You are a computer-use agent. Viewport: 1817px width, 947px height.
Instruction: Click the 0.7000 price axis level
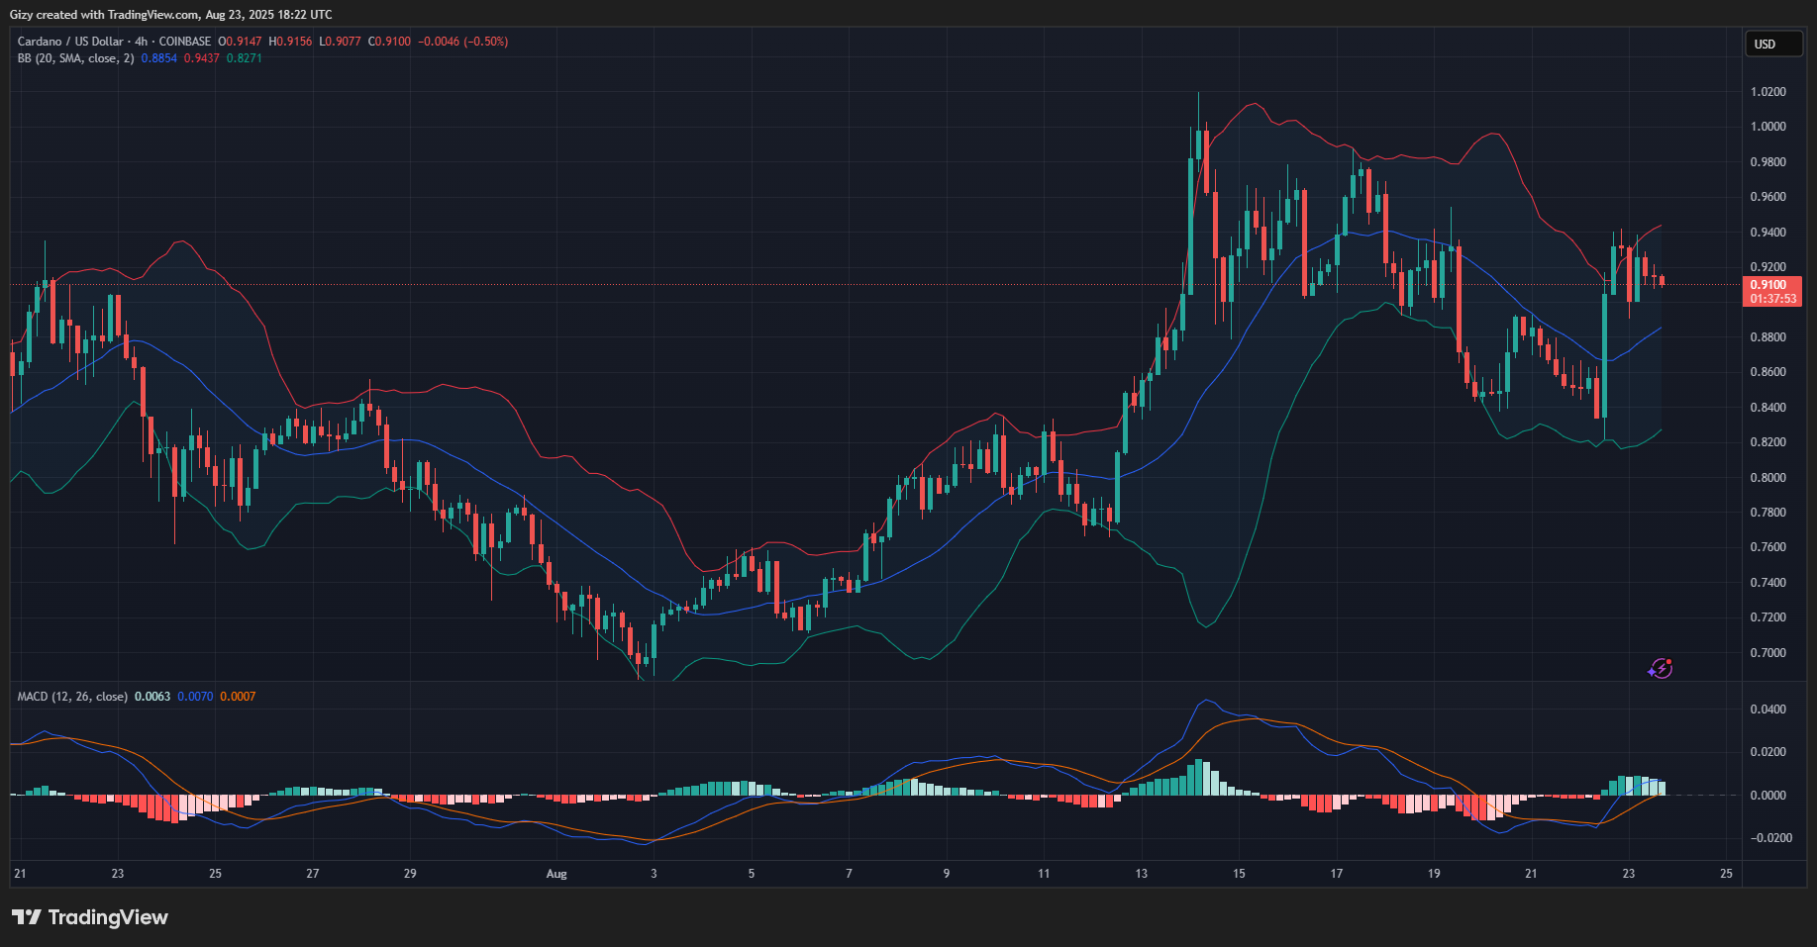(x=1767, y=653)
